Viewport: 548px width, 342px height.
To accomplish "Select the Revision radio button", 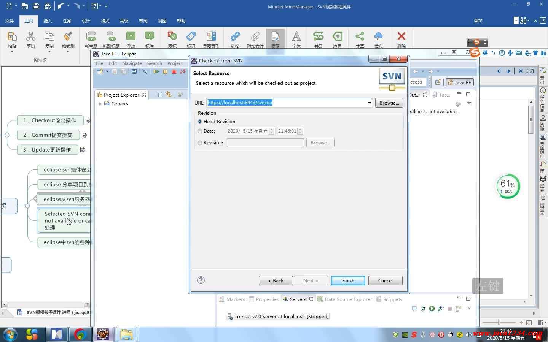I will tap(200, 143).
